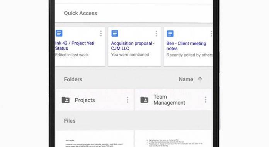
Task: Open the letter file thumbnail starting with Dear
Action: [95, 139]
